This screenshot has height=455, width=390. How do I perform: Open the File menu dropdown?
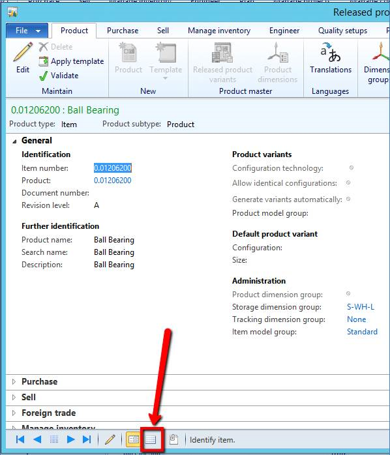pyautogui.click(x=27, y=31)
